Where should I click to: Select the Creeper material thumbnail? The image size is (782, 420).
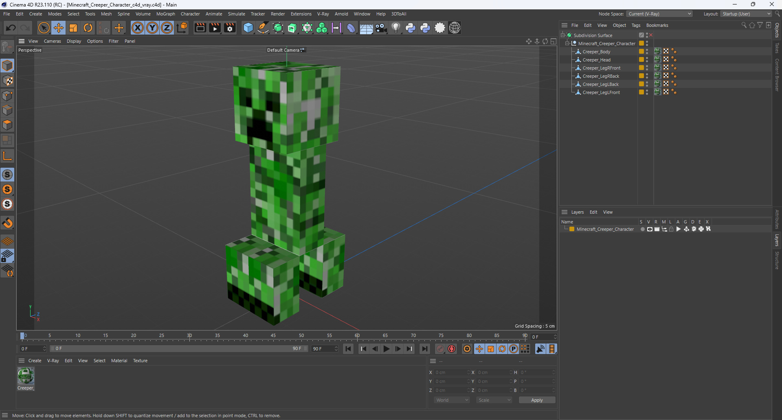26,376
